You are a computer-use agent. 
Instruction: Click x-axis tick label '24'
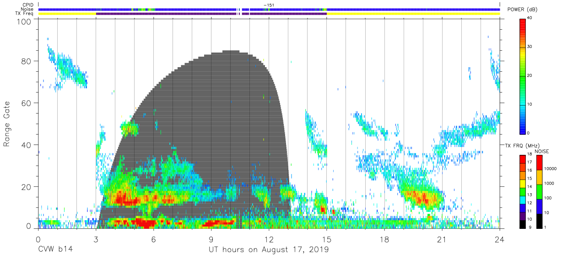point(500,239)
